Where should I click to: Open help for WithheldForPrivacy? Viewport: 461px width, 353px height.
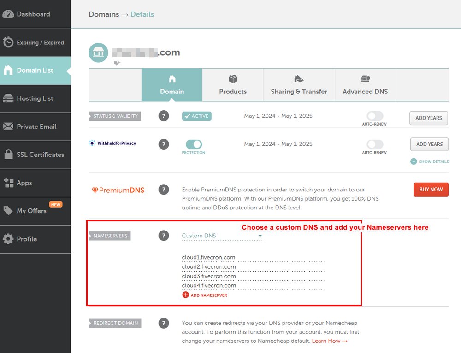[164, 144]
